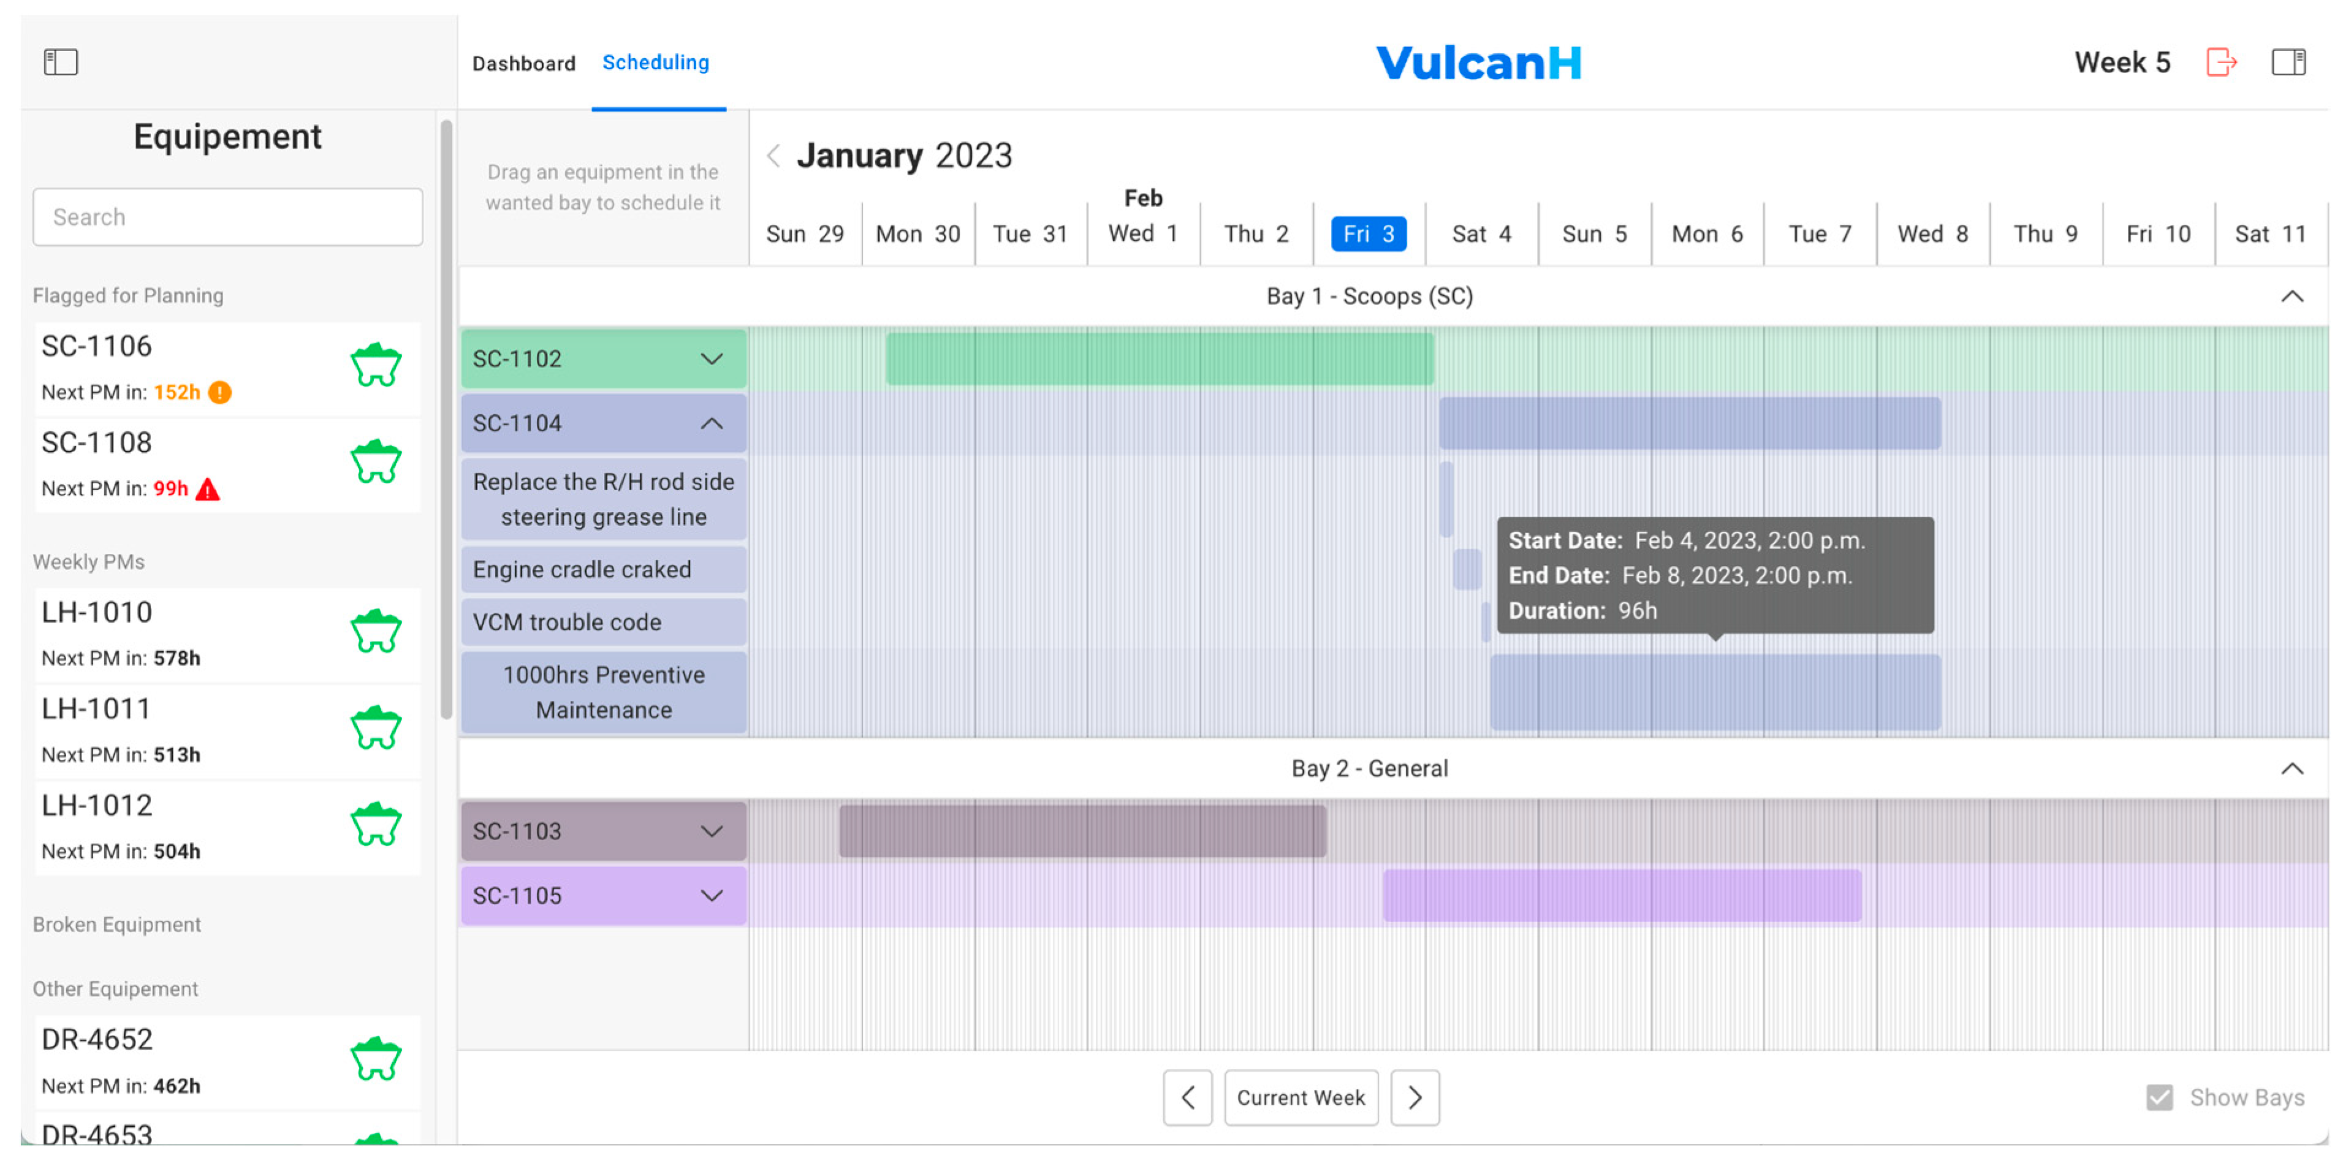Select the Scheduling tab
The height and width of the screenshot is (1166, 2343).
coord(656,62)
